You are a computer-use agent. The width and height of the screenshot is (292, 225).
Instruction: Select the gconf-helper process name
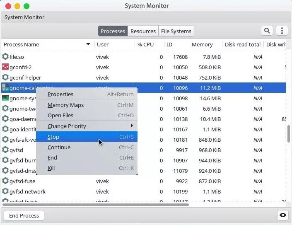(25, 77)
